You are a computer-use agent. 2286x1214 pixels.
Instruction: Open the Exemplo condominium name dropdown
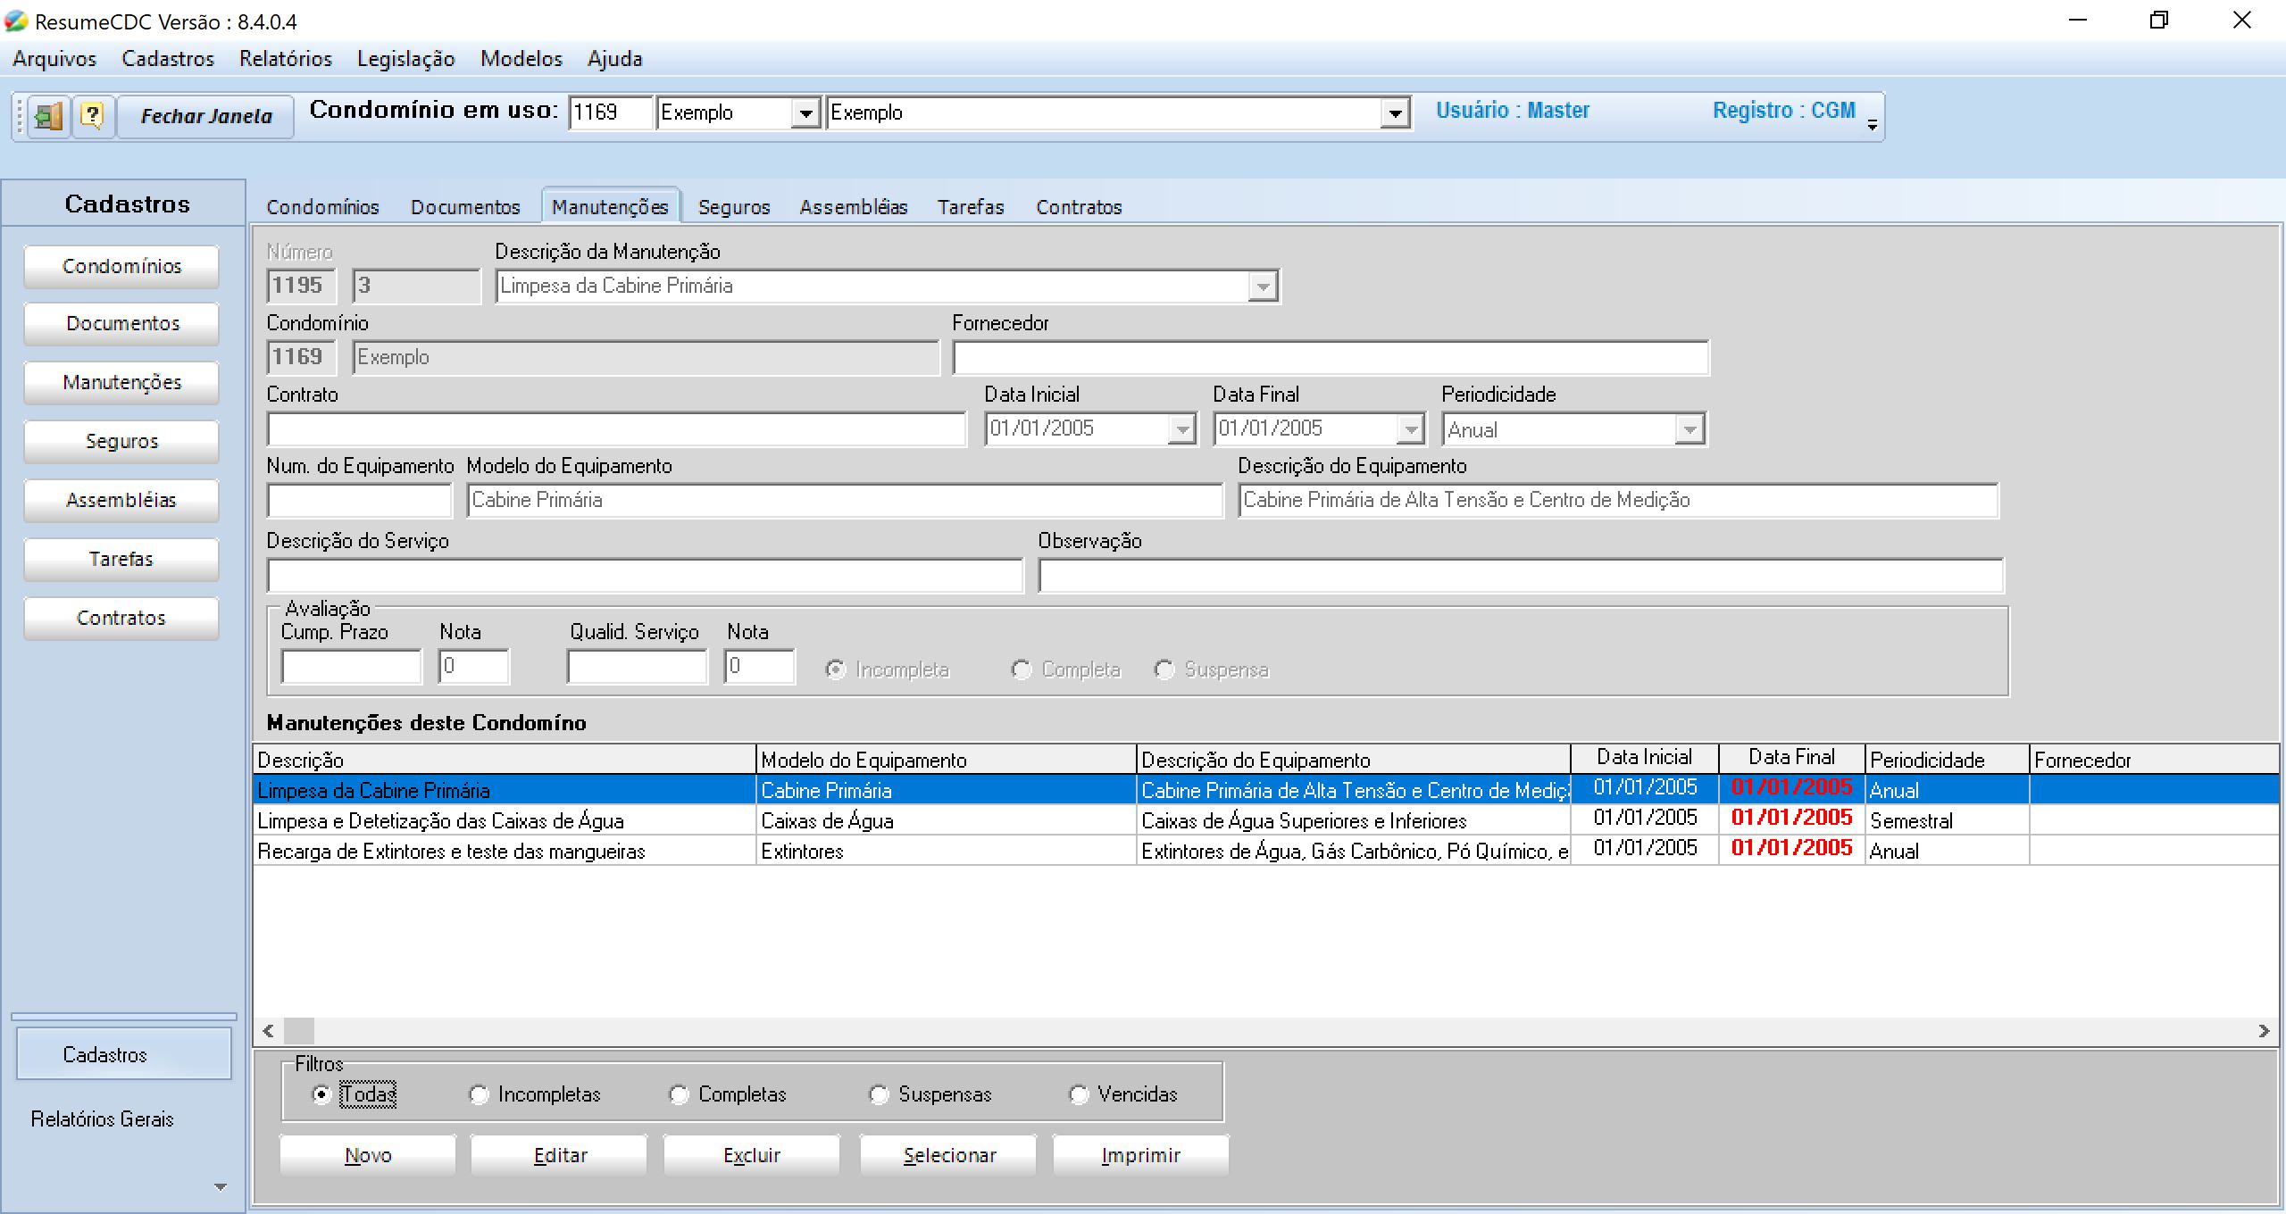pyautogui.click(x=1394, y=113)
